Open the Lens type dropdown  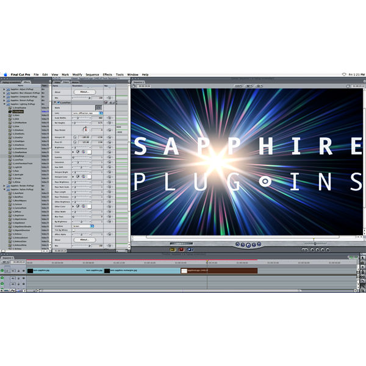pos(87,113)
